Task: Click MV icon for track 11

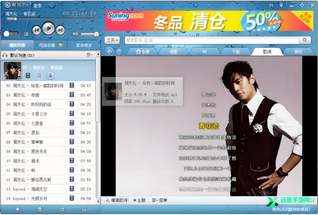Action: tap(72, 170)
